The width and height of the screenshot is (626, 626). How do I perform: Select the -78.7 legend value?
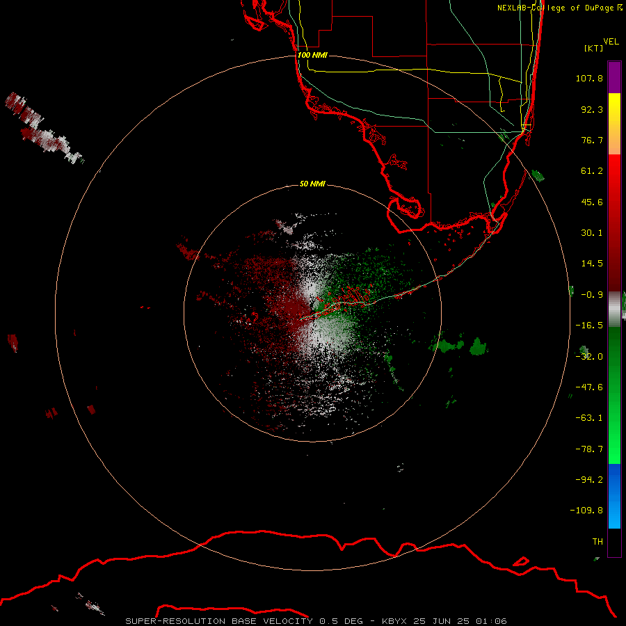pyautogui.click(x=589, y=449)
